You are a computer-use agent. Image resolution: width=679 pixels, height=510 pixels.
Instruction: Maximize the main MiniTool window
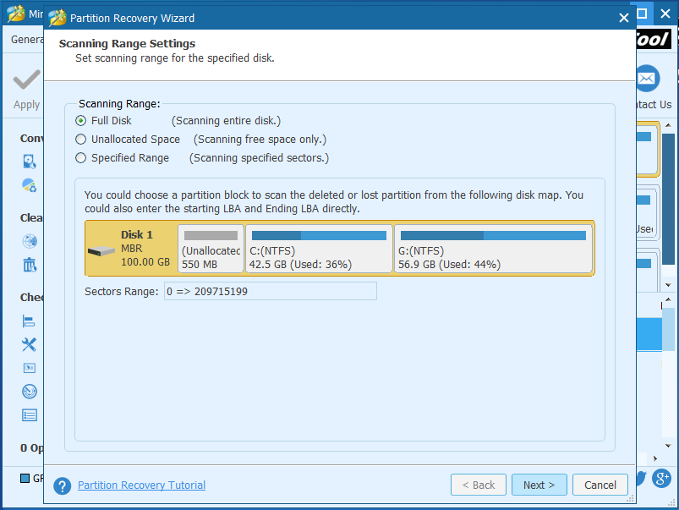coord(642,14)
